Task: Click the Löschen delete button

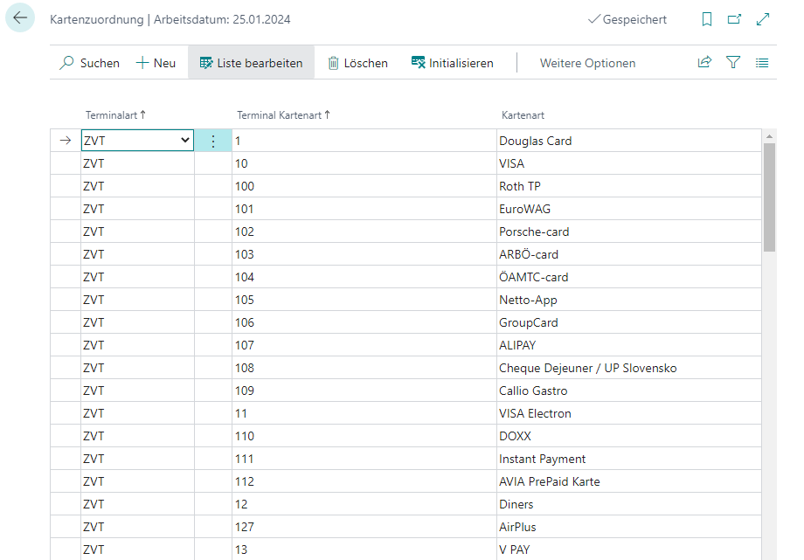Action: coord(357,63)
